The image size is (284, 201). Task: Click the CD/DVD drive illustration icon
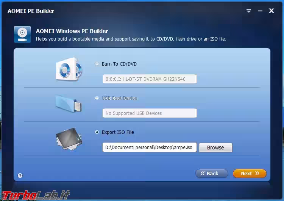tap(69, 69)
